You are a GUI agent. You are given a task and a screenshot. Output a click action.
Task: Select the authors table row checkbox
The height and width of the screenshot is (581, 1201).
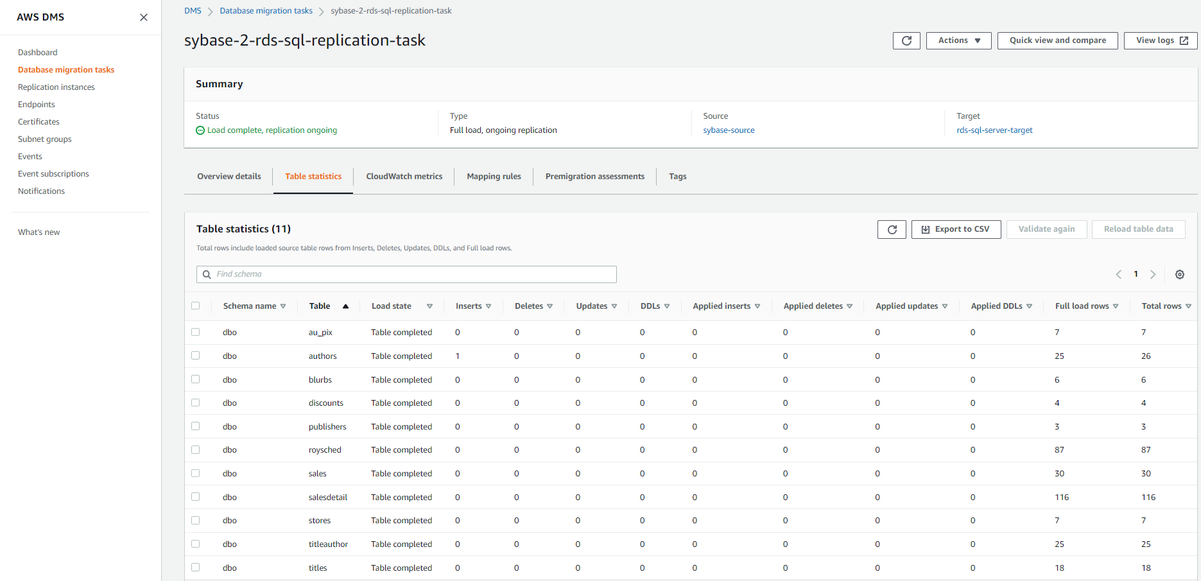[x=196, y=356]
